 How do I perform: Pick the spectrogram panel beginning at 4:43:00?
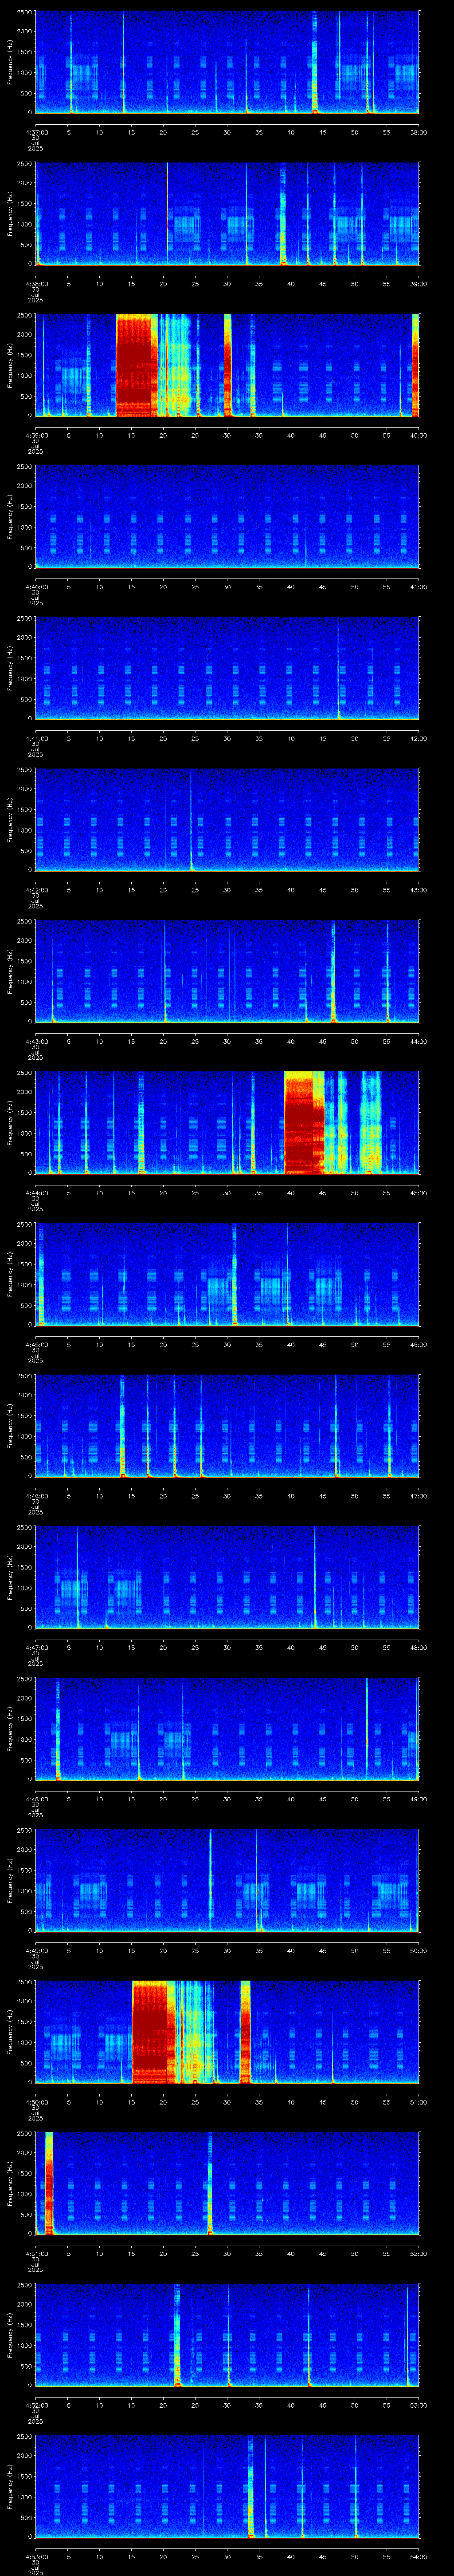[x=227, y=971]
